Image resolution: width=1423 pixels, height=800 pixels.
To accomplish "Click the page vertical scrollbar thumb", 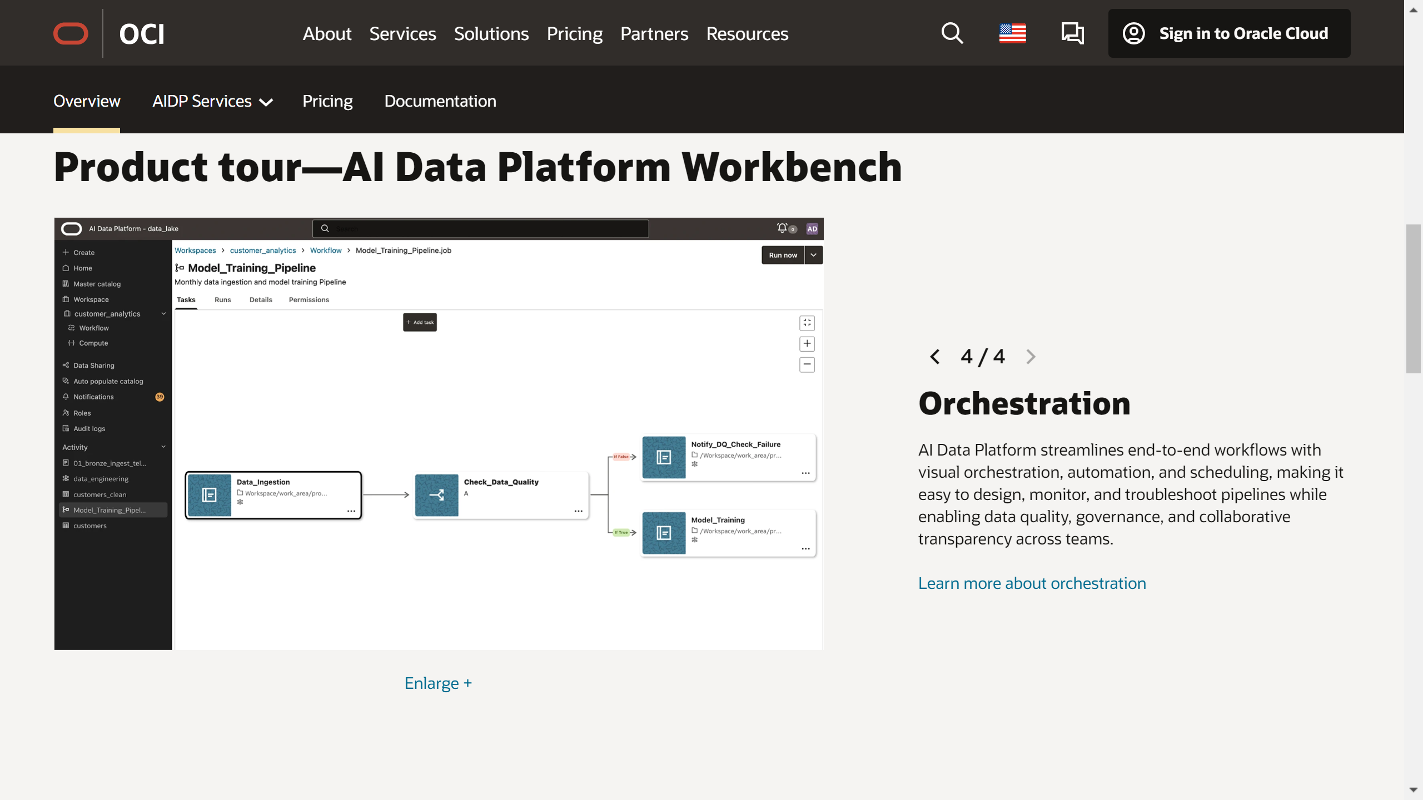I will click(1413, 299).
